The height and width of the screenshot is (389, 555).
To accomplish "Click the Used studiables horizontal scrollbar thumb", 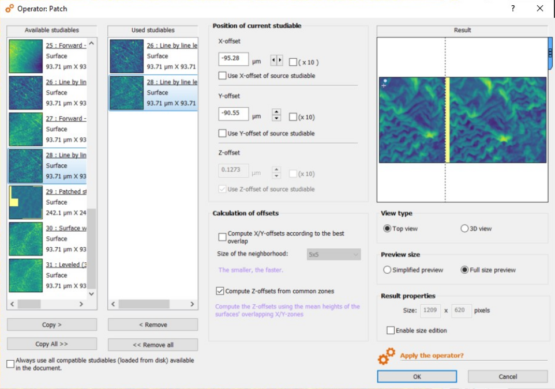I will pyautogui.click(x=144, y=304).
